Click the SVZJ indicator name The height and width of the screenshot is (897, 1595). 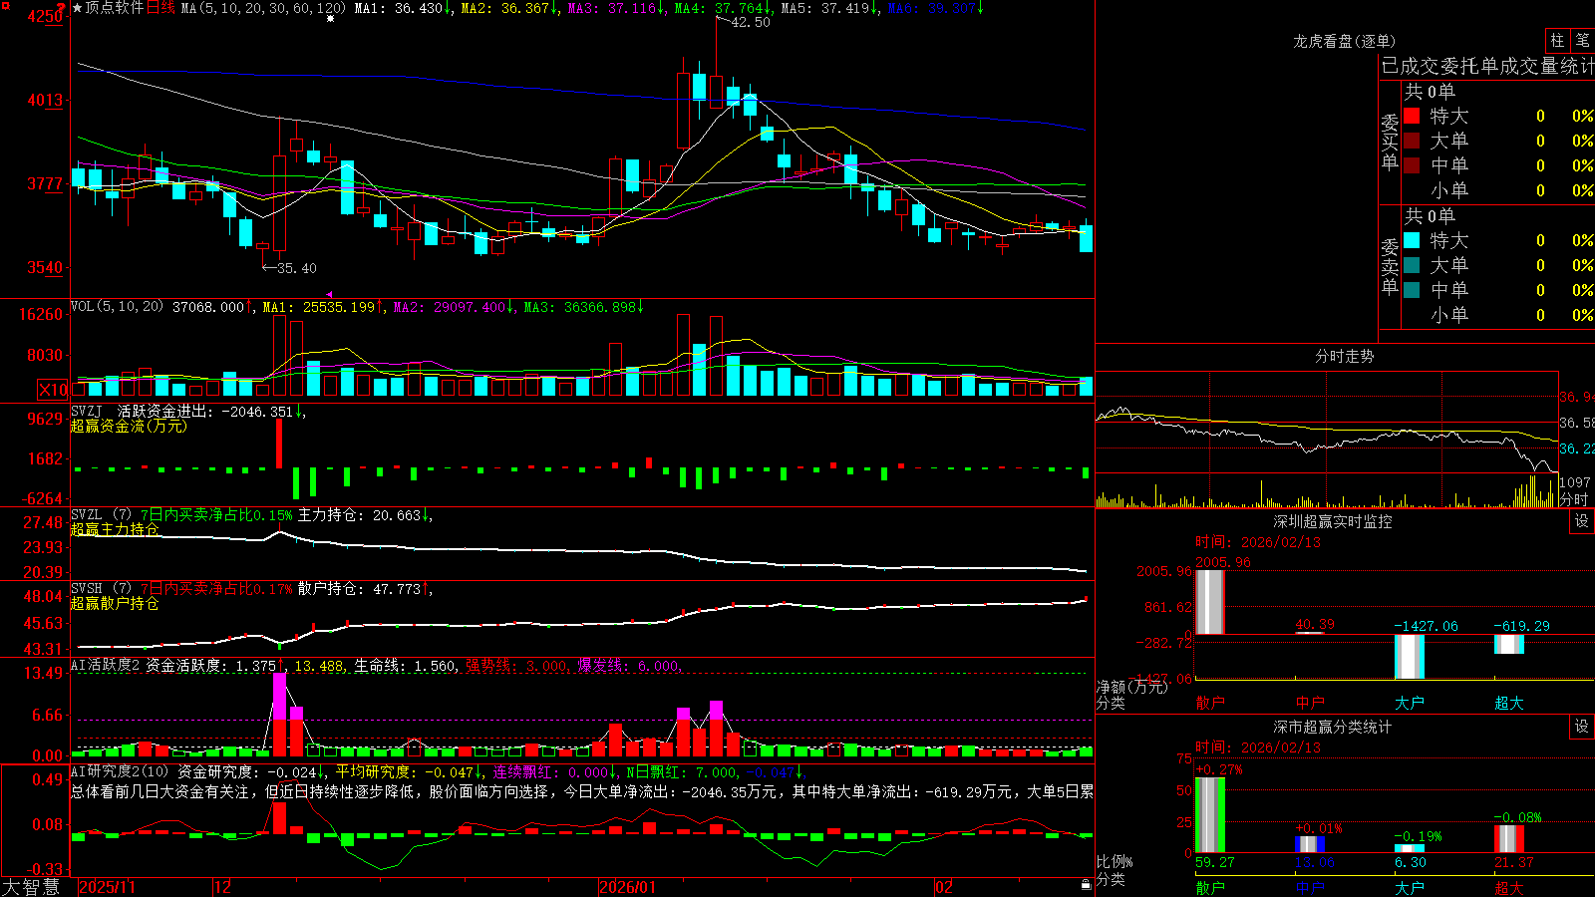[x=87, y=411]
